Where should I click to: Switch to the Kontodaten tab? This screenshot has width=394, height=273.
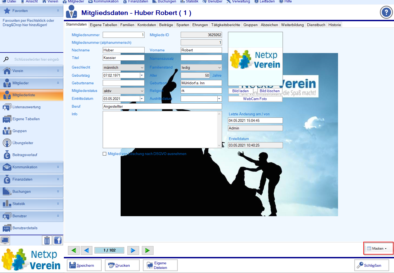point(146,25)
